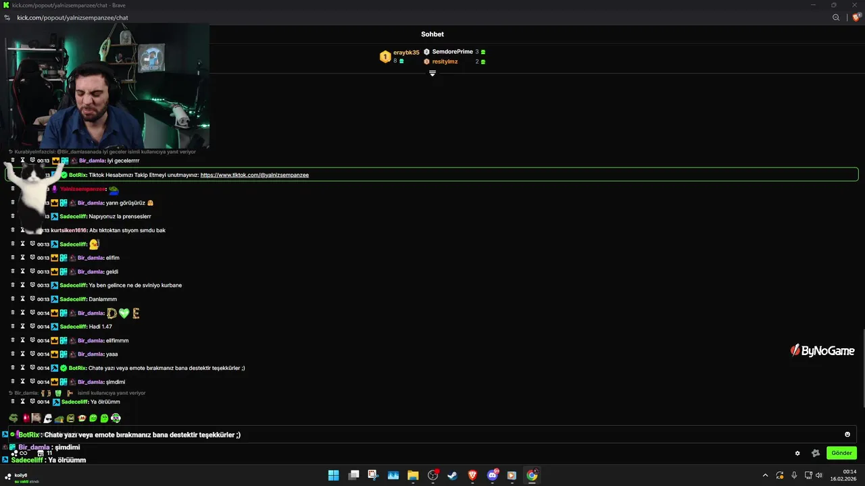
Task: Delete the 'Ya ölrüümm' message
Action: point(12,402)
